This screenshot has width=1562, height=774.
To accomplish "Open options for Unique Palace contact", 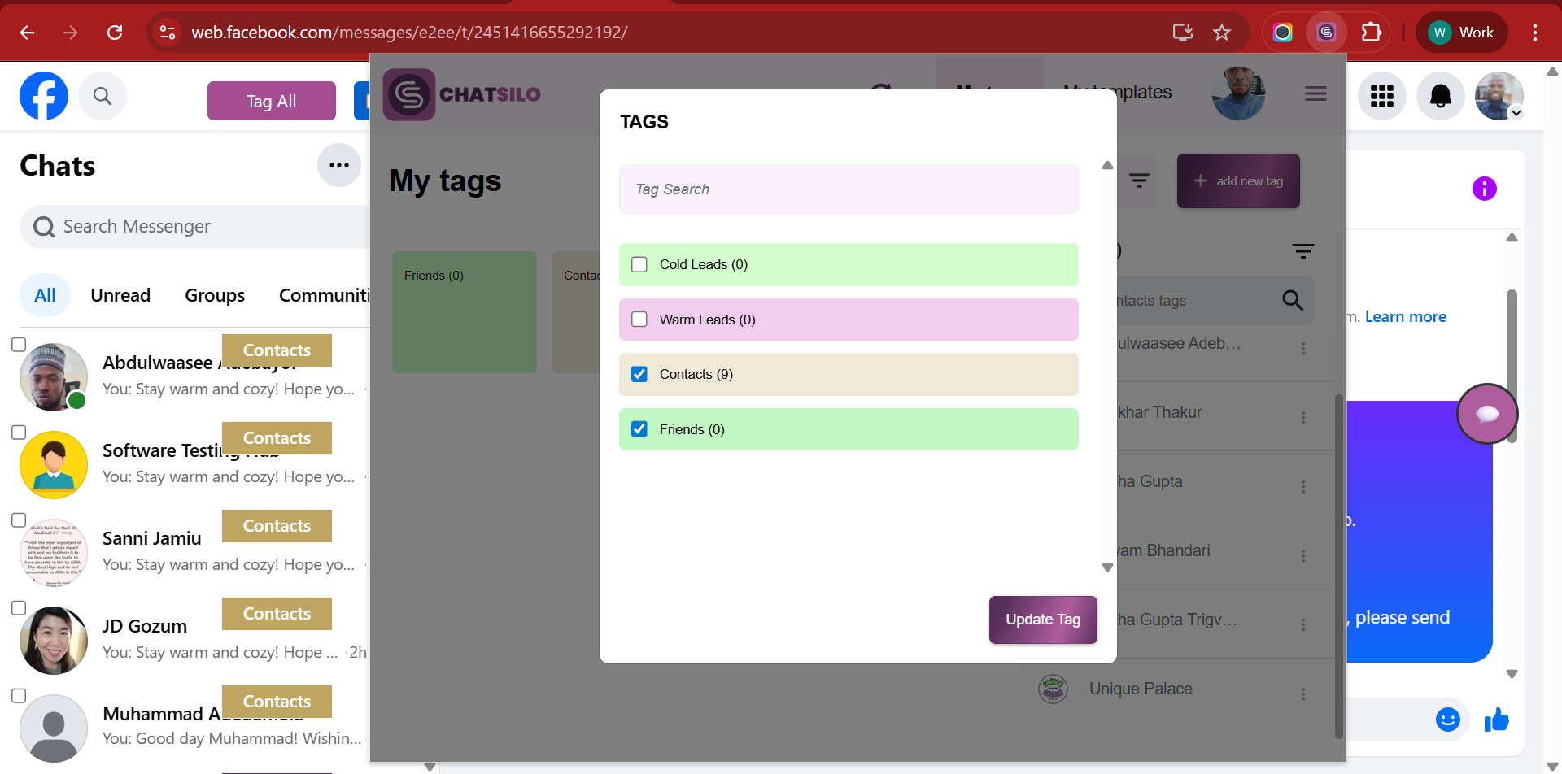I will click(x=1302, y=694).
